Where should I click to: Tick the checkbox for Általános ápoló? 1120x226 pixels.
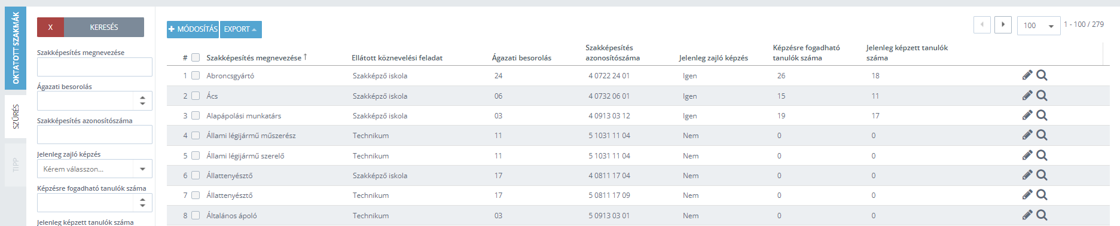click(196, 215)
